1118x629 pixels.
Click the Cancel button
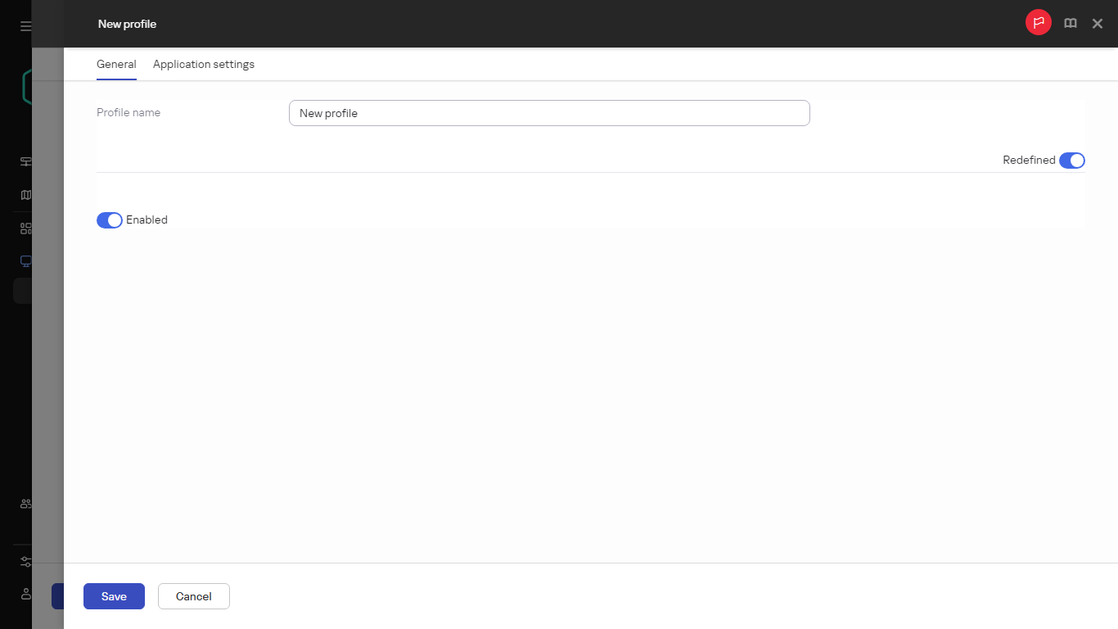[x=193, y=596]
